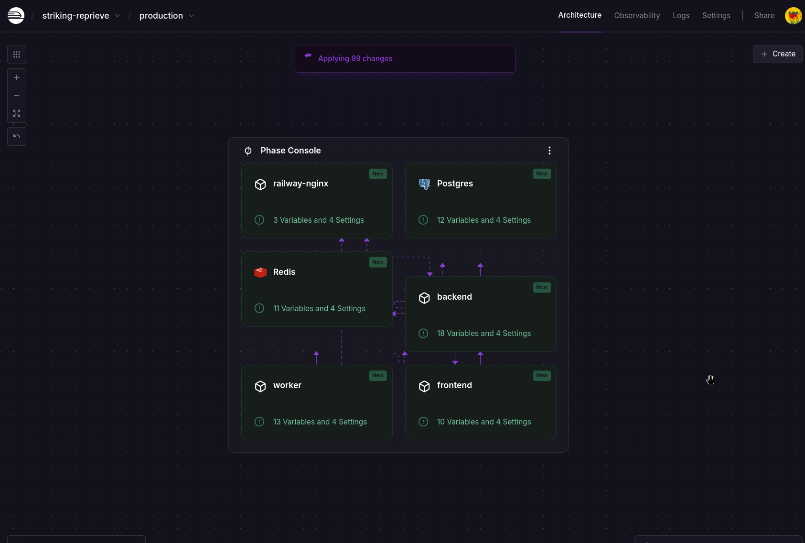
Task: Switch to the Observability tab
Action: pos(637,16)
